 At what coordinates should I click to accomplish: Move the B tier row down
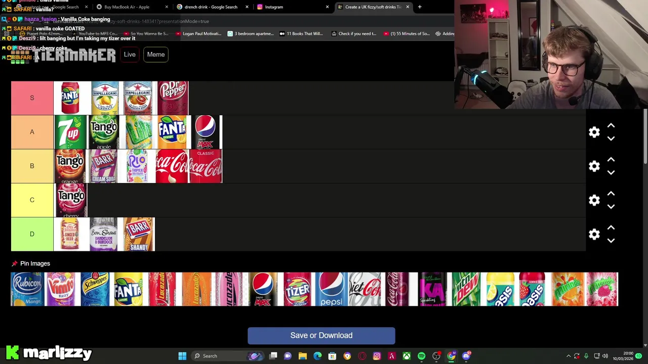611,172
